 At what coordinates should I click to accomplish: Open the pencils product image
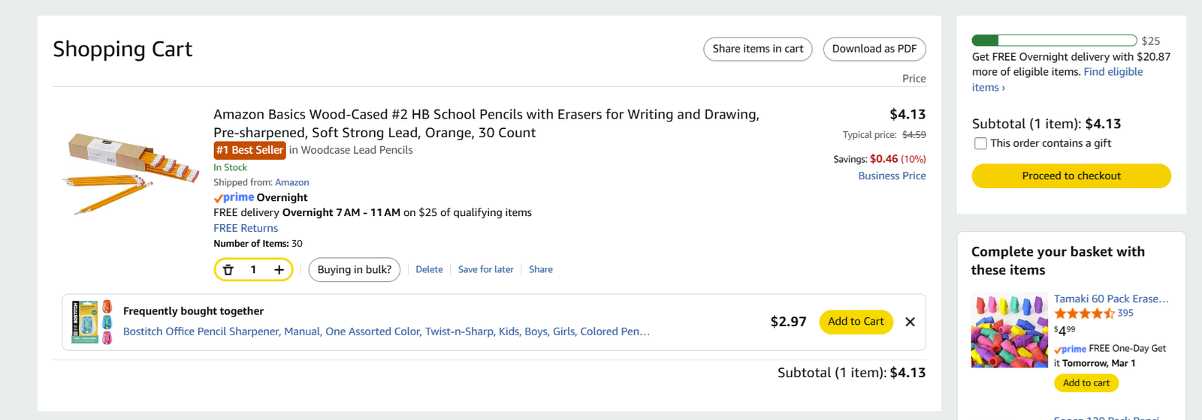coord(130,173)
